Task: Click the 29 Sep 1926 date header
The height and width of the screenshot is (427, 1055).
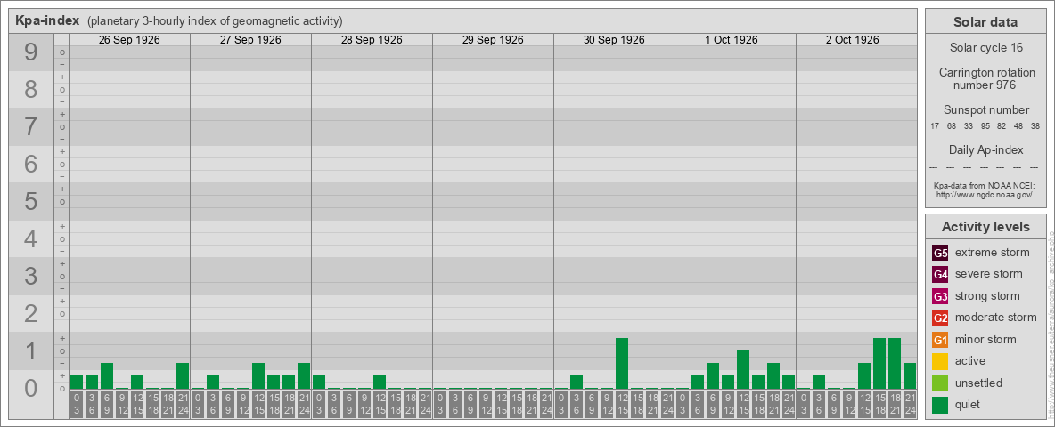Action: click(x=493, y=40)
